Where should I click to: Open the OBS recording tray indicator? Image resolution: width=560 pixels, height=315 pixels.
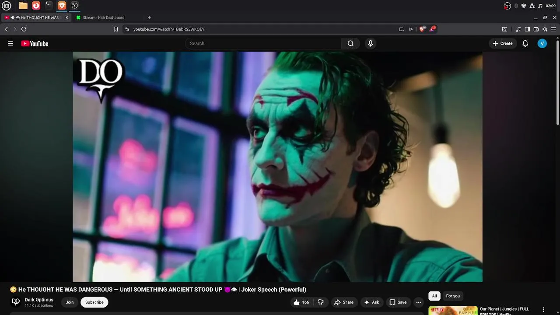(507, 6)
